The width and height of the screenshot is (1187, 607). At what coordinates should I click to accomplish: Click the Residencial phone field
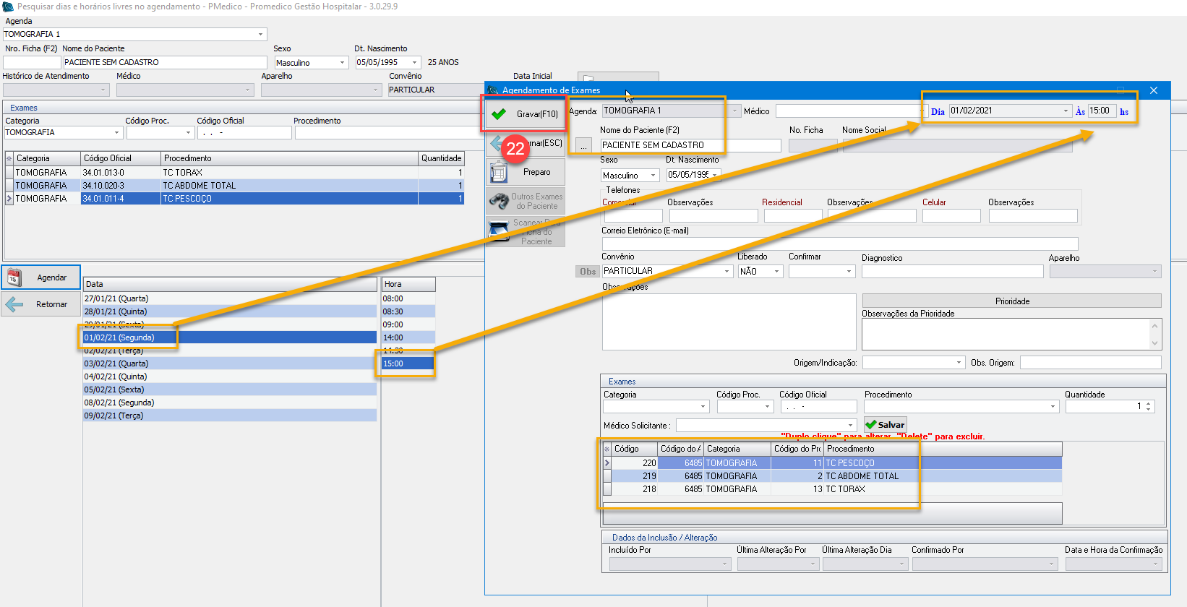793,215
